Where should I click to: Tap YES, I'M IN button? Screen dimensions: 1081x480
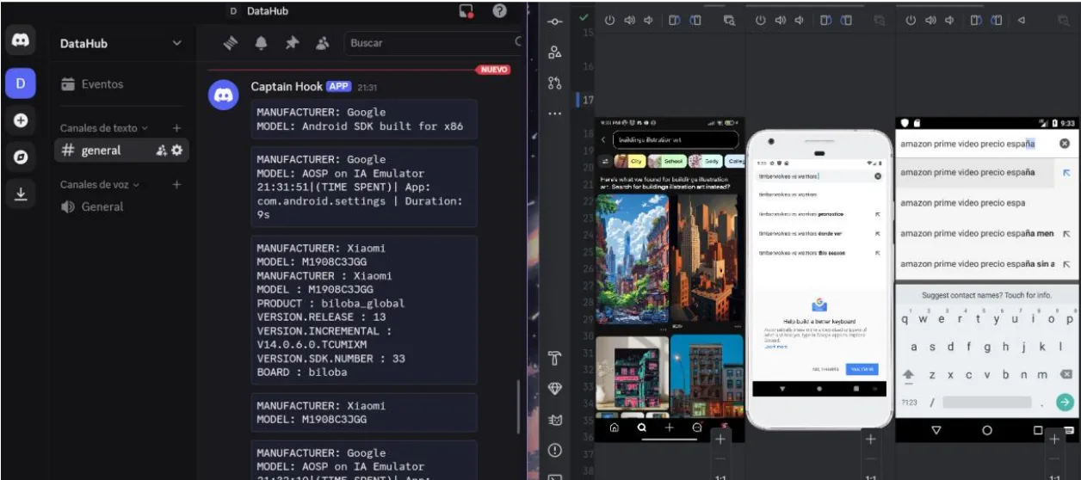pos(862,369)
